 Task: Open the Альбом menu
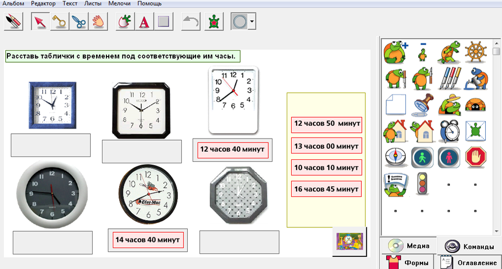coord(13,3)
